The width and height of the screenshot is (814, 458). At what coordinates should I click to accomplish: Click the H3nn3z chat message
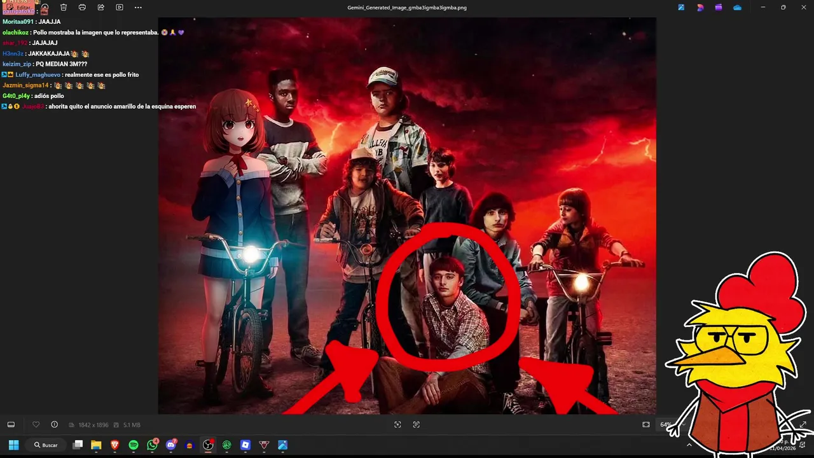tap(46, 54)
